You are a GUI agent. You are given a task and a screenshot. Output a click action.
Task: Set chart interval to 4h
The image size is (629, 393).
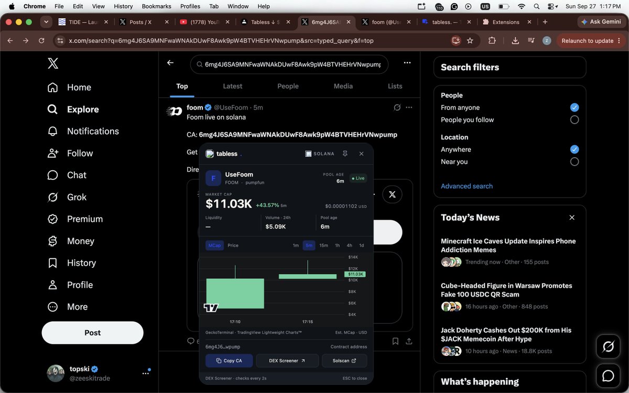[350, 245]
